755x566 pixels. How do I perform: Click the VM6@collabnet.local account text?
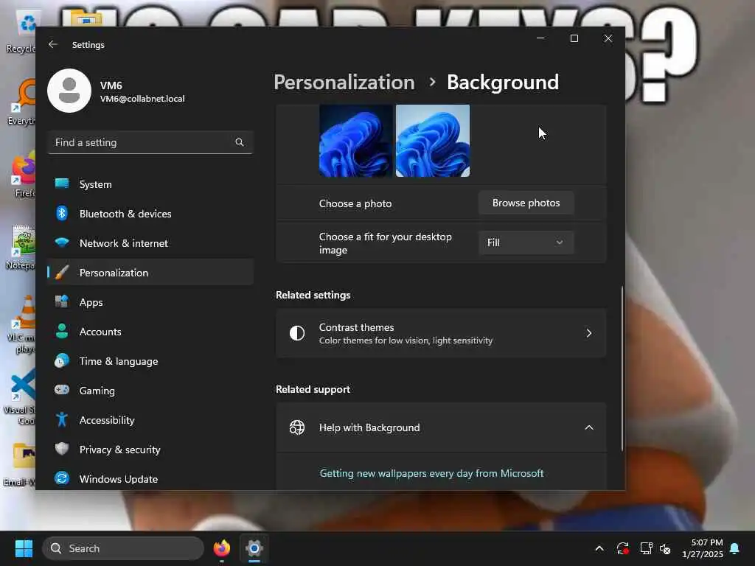142,99
